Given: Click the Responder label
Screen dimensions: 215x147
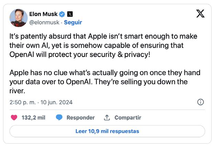Looking at the screenshot, I should (x=80, y=118).
